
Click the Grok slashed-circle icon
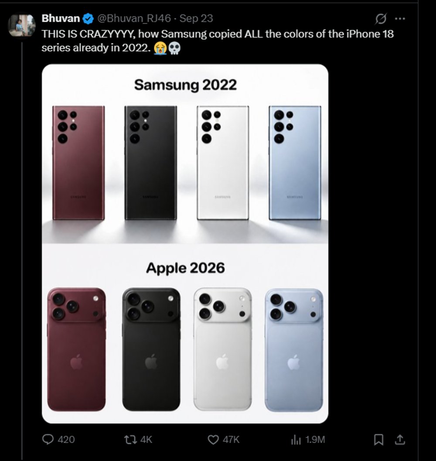[x=381, y=19]
